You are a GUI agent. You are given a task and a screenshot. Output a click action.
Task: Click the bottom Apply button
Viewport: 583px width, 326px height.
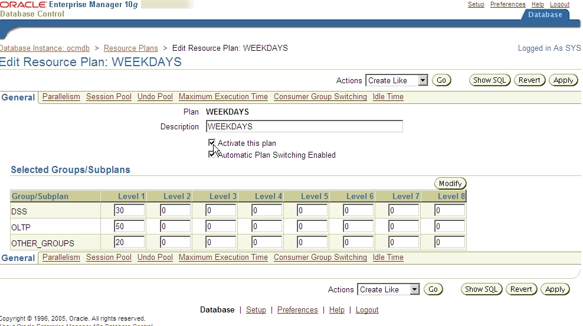click(555, 289)
